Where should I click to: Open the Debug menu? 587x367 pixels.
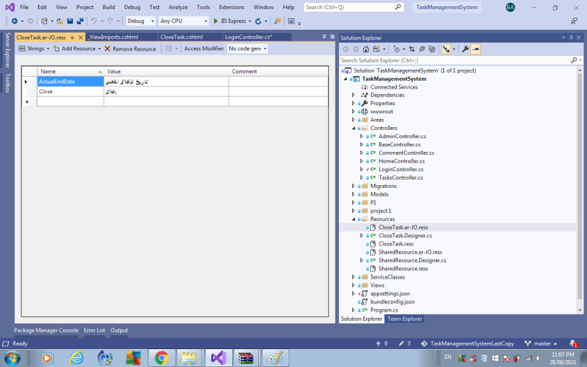132,7
